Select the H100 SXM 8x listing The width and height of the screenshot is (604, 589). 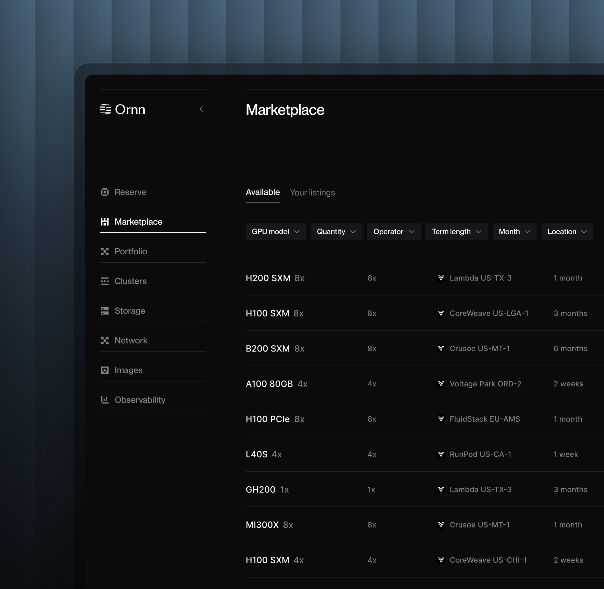275,313
